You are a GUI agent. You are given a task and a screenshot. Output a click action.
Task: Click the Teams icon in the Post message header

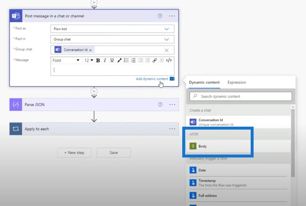tap(16, 16)
